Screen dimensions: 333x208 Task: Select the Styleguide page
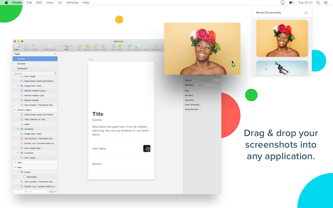click(x=35, y=69)
